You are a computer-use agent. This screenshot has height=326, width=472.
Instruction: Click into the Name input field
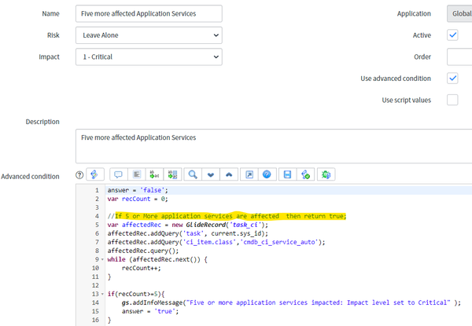[149, 13]
